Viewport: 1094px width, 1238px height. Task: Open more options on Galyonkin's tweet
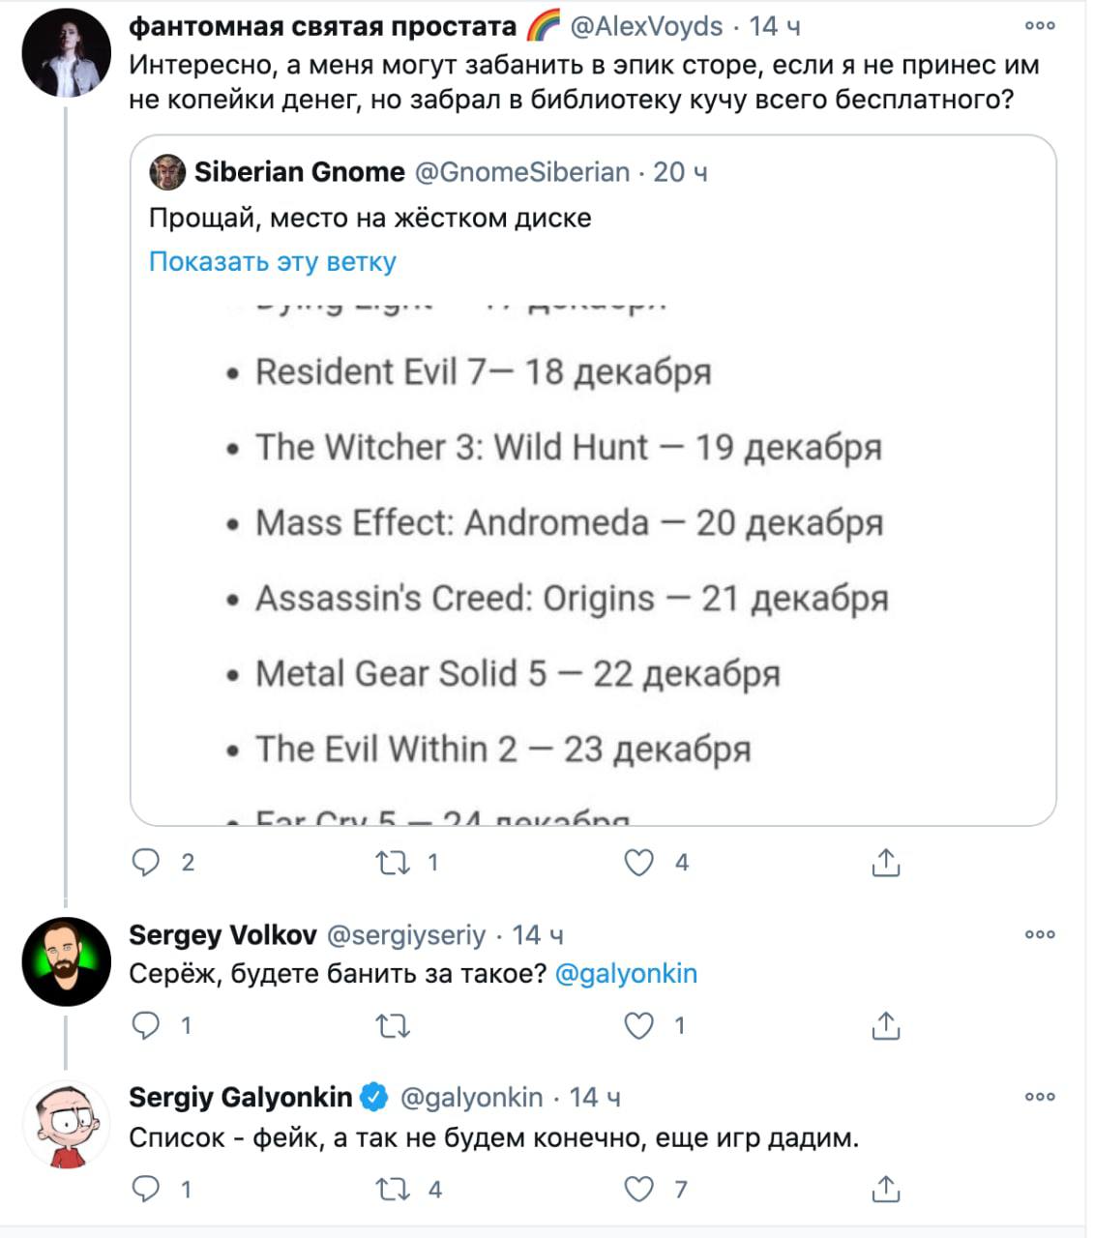click(1040, 1097)
